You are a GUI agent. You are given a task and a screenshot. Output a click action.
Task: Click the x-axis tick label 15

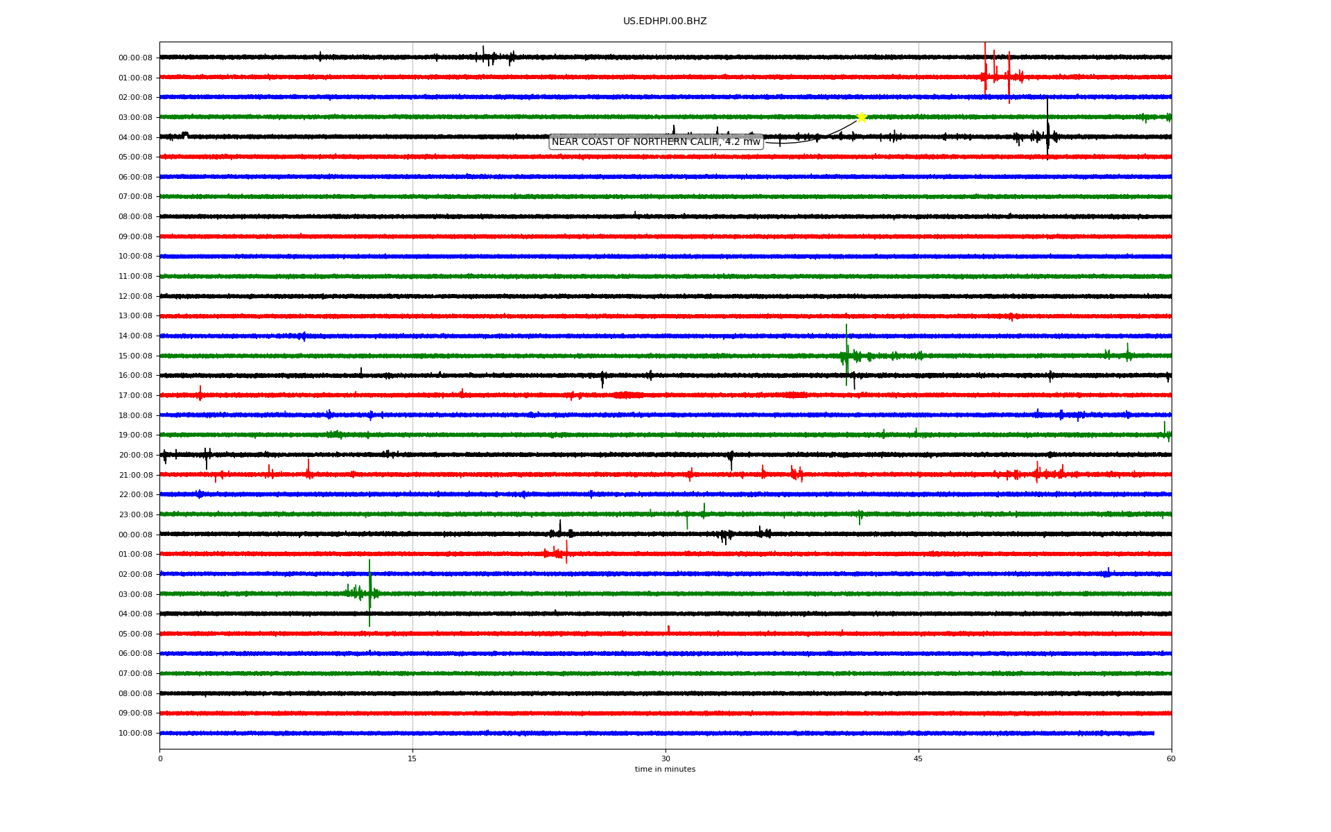[412, 759]
